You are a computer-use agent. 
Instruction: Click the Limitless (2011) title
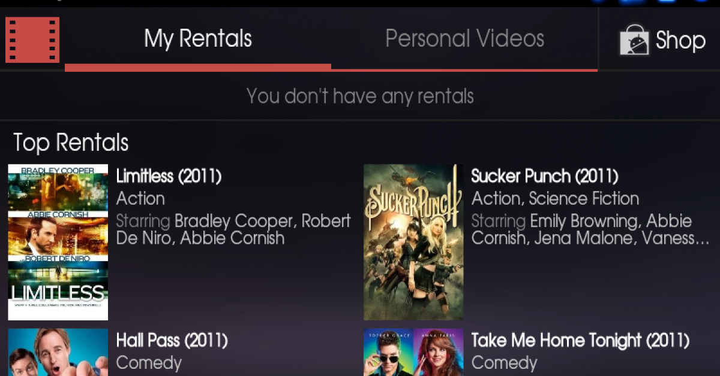pyautogui.click(x=169, y=176)
